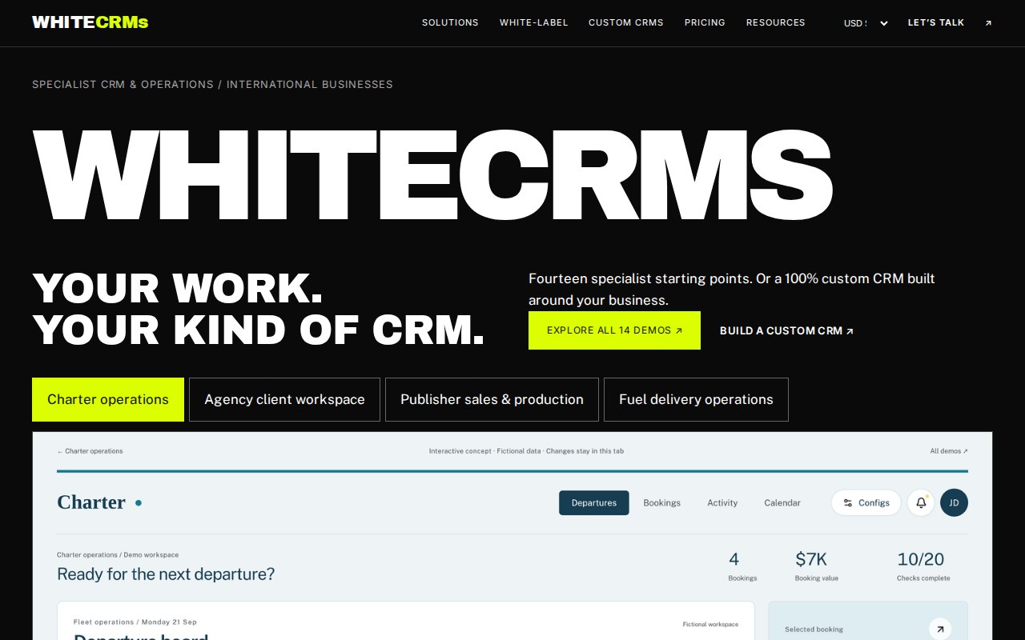Viewport: 1025px width, 640px height.
Task: Open the Solutions menu
Action: tap(450, 22)
